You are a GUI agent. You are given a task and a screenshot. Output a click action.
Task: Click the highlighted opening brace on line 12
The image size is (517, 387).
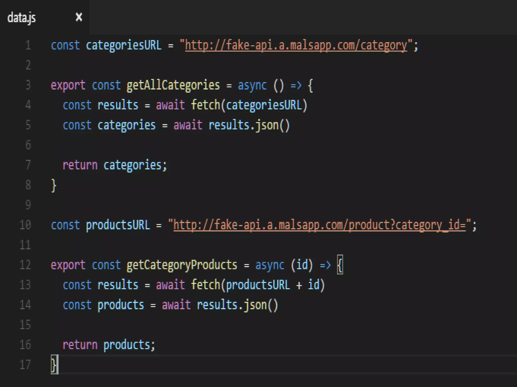[x=340, y=265]
